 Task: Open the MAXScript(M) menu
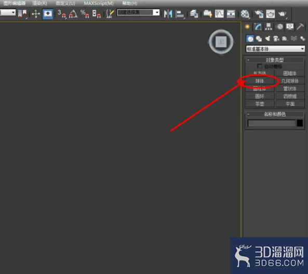click(99, 3)
